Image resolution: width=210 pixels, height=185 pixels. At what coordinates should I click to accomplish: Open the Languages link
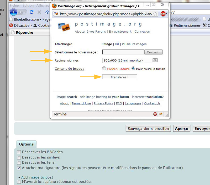coord(133,103)
